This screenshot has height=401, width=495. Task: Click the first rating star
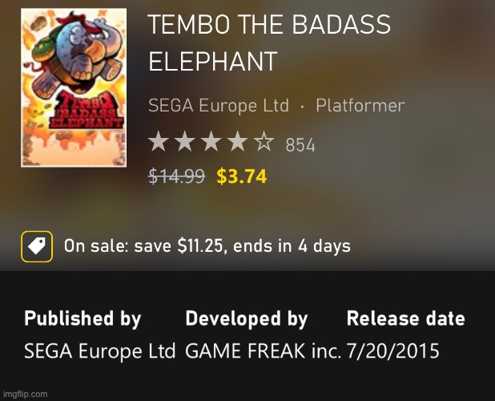click(159, 141)
